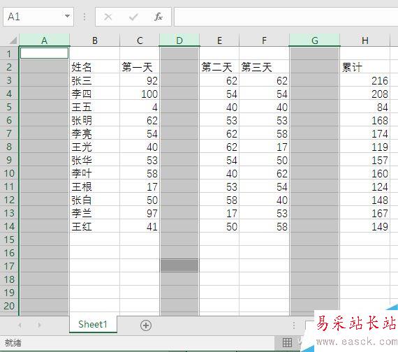Click into the formula bar input
The image size is (398, 352).
(x=286, y=17)
